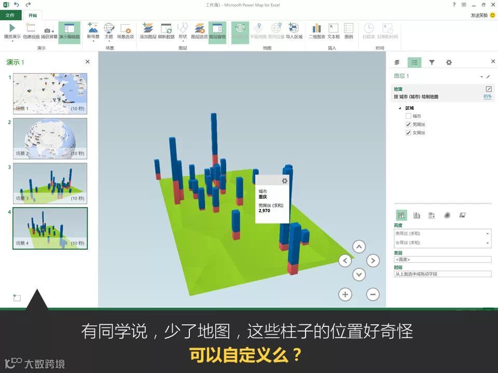Click the 日期和时间 date and time icon
Viewport: 498px width, 373px height.
click(x=388, y=28)
